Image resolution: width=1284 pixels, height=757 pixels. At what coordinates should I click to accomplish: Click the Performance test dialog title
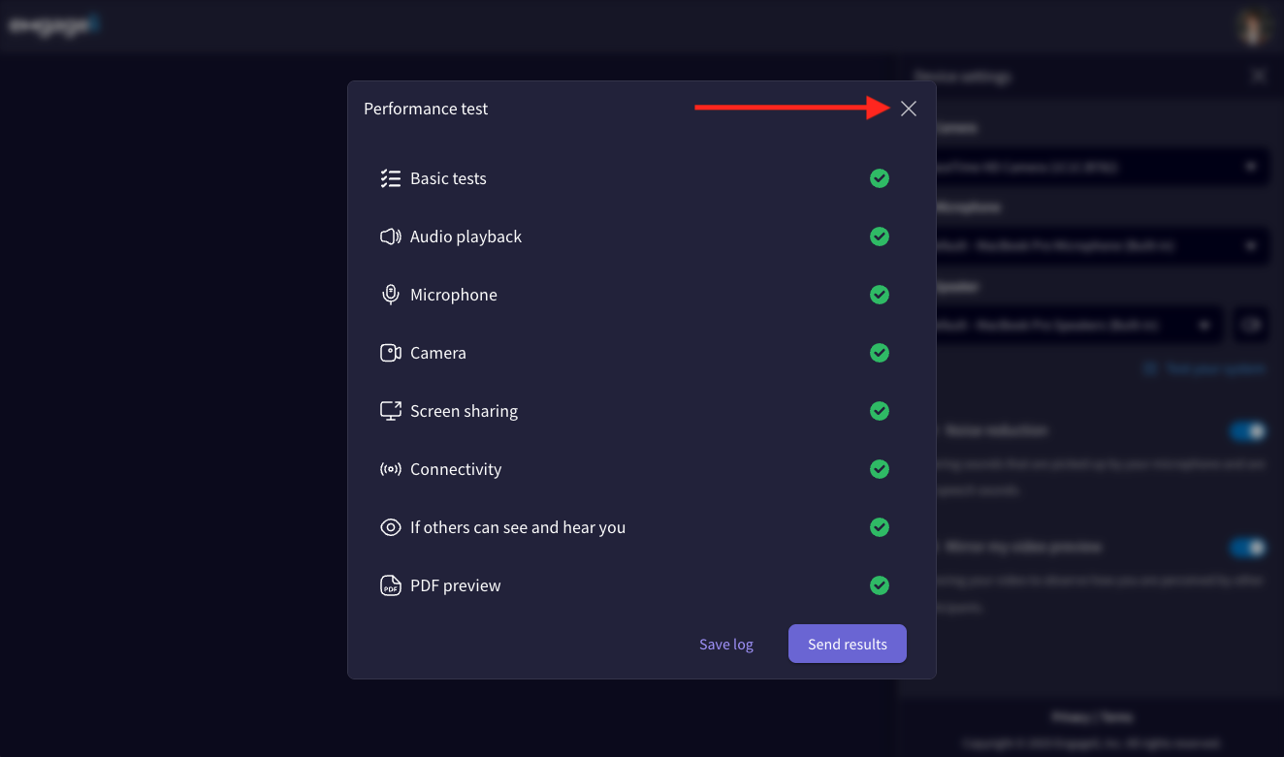tap(426, 109)
